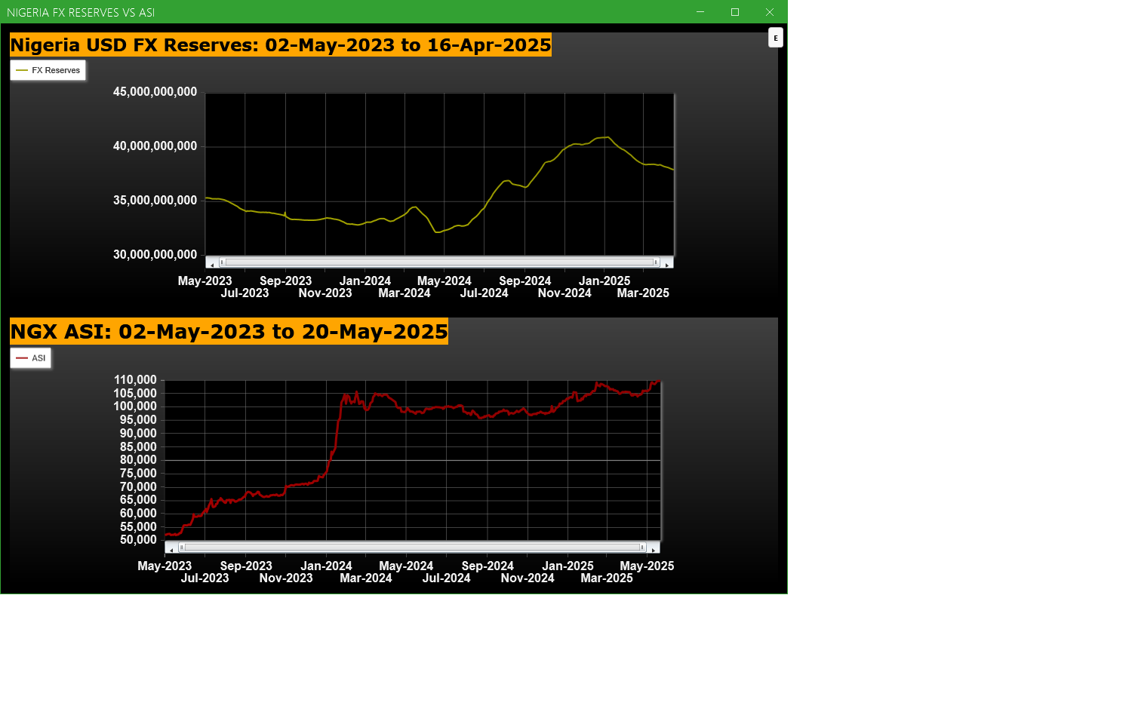
Task: Click left scroll arrow of FX Reserves chart
Action: pyautogui.click(x=212, y=264)
